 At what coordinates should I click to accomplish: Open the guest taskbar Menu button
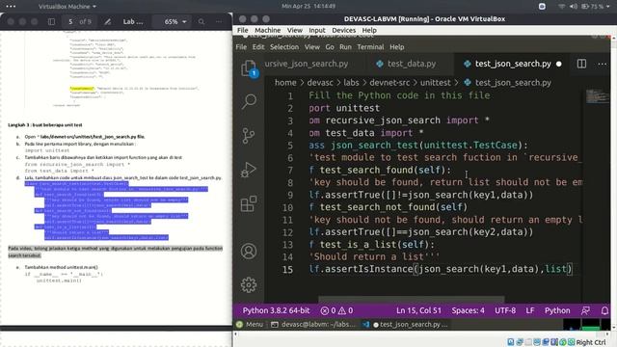(x=250, y=325)
